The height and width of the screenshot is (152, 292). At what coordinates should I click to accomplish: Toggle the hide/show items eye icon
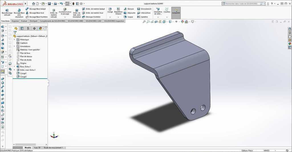176,22
